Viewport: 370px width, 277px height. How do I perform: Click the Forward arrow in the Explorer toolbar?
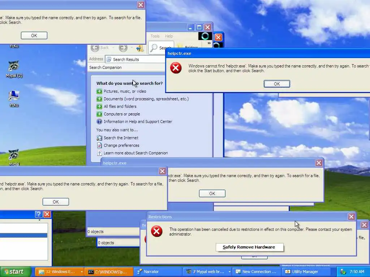123,48
